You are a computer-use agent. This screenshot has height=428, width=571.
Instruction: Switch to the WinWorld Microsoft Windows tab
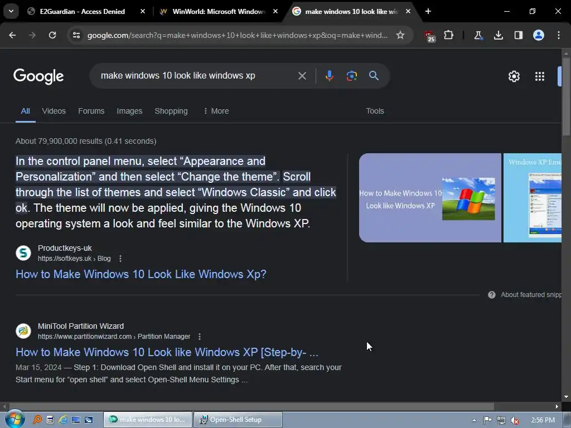(x=218, y=11)
